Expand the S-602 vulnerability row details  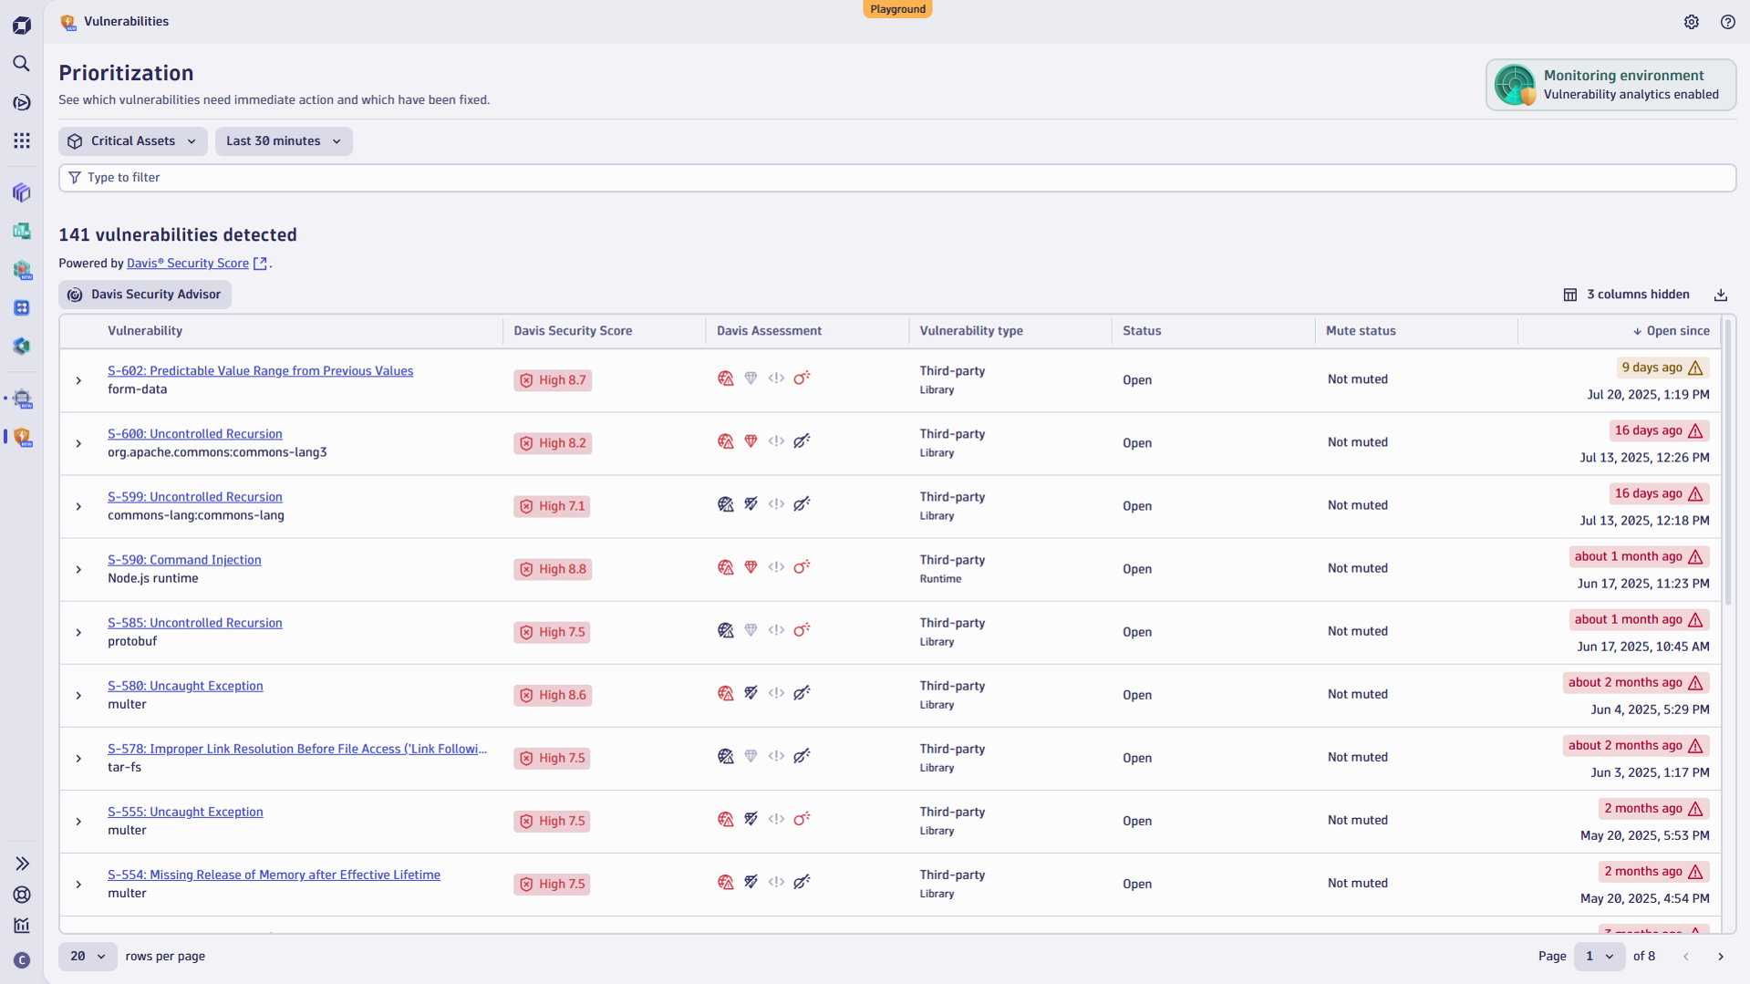[78, 380]
